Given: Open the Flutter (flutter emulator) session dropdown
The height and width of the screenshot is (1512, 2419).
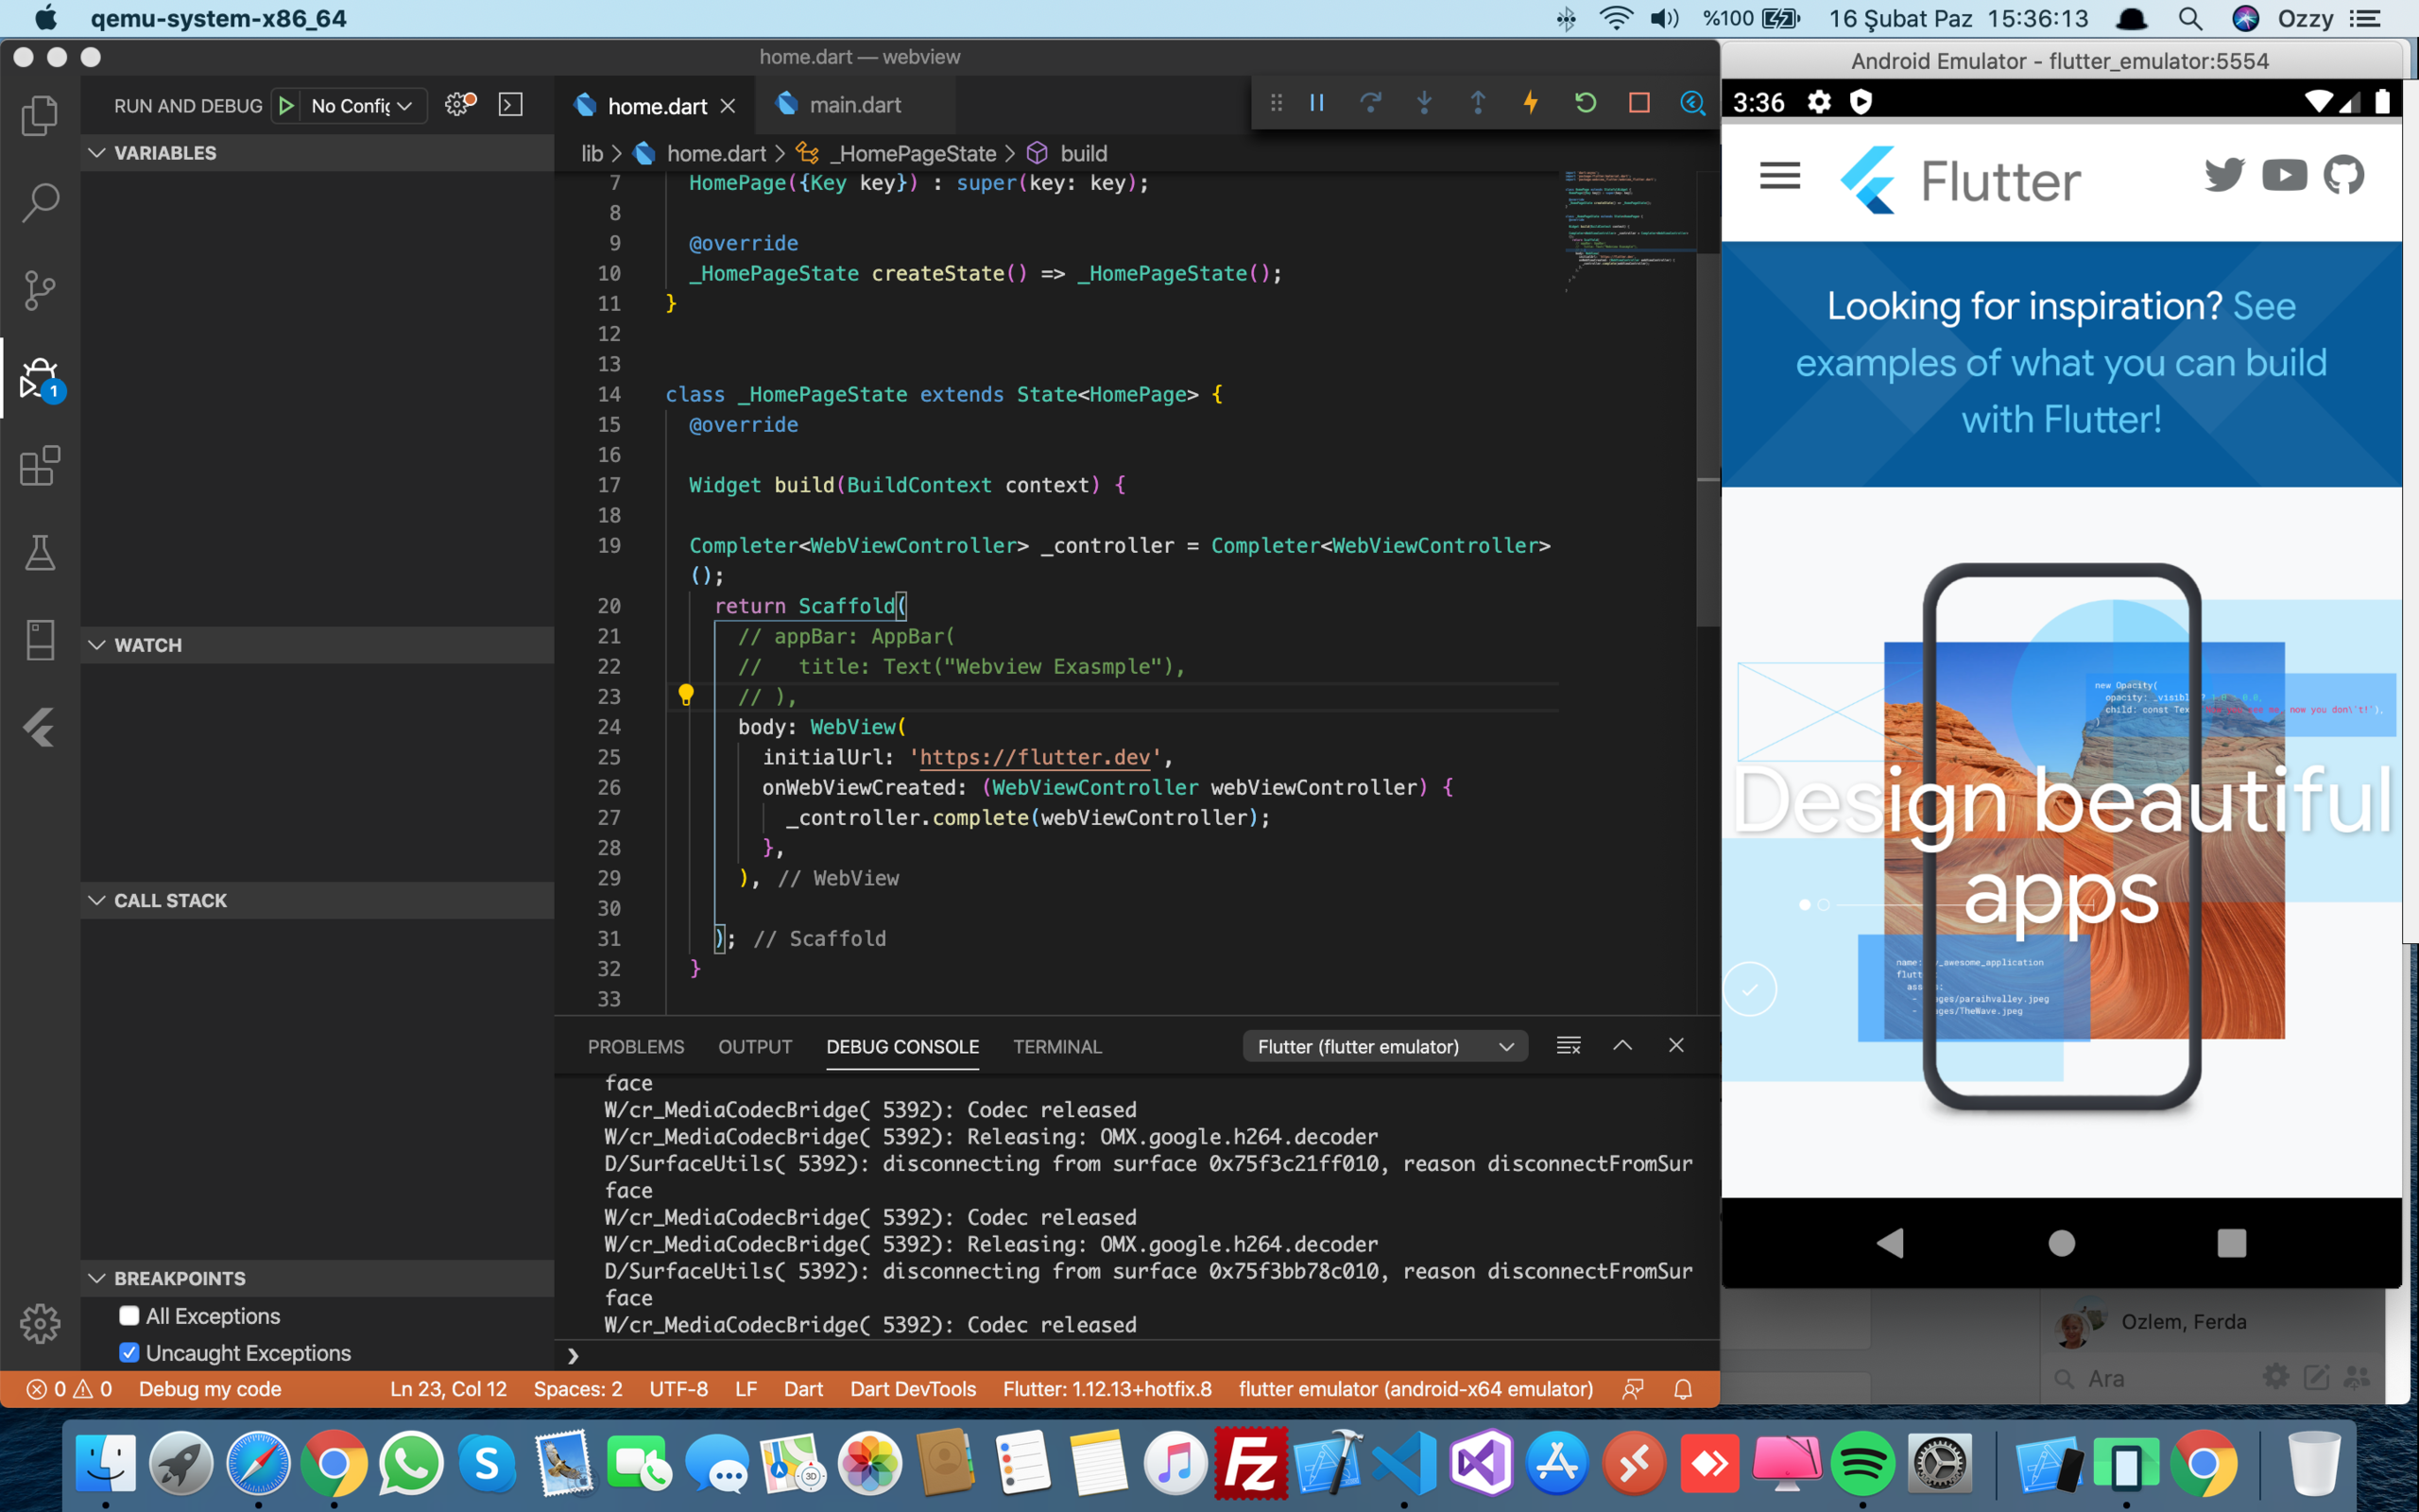Looking at the screenshot, I should pos(1384,1046).
